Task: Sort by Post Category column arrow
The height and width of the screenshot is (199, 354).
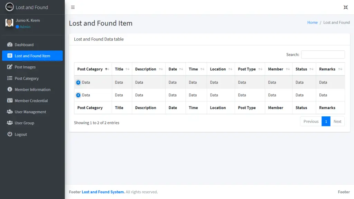Action: tap(107, 69)
